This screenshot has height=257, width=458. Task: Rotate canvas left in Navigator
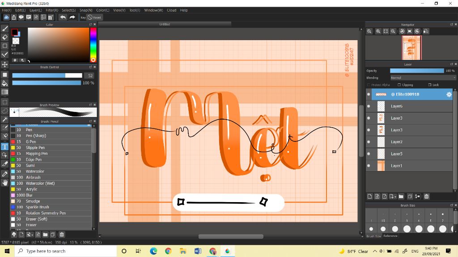[x=402, y=31]
